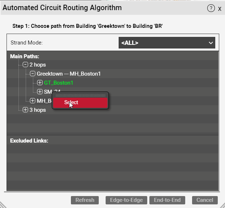Expand the 3 hops tree node
The image size is (225, 208).
[x=25, y=110]
